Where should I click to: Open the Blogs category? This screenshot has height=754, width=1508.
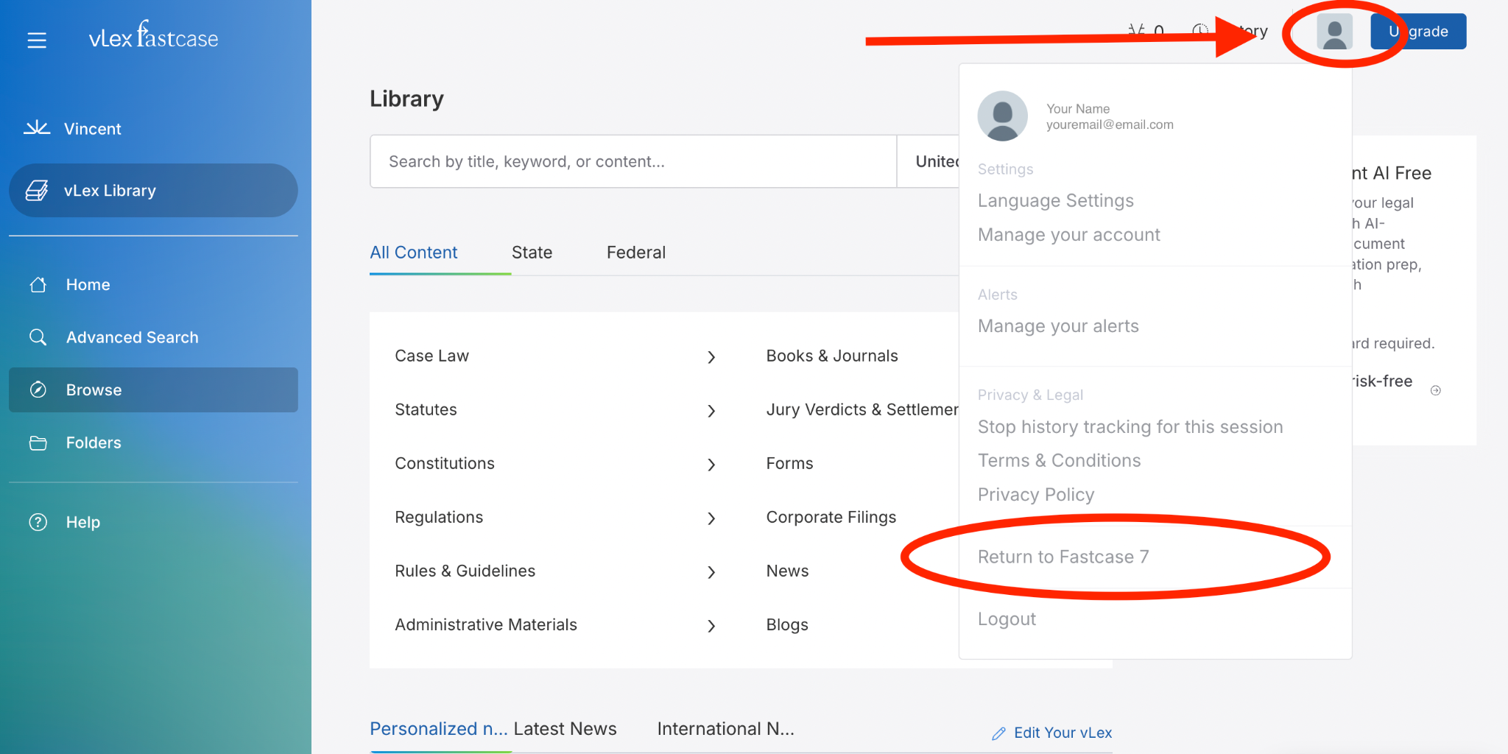click(x=787, y=624)
